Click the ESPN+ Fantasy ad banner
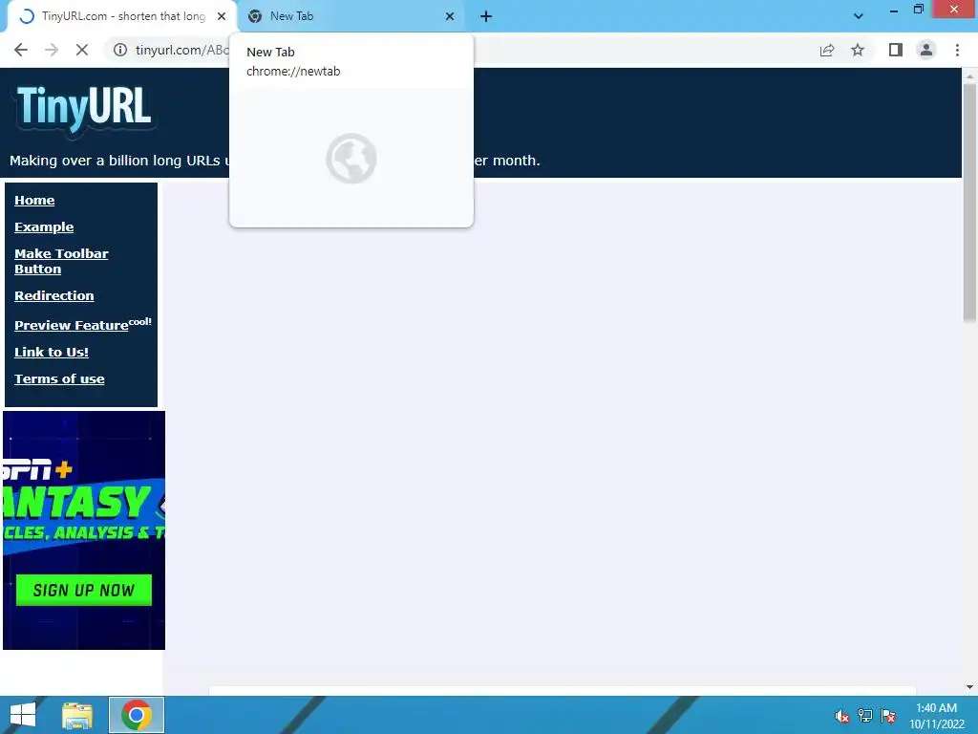 coord(84,529)
